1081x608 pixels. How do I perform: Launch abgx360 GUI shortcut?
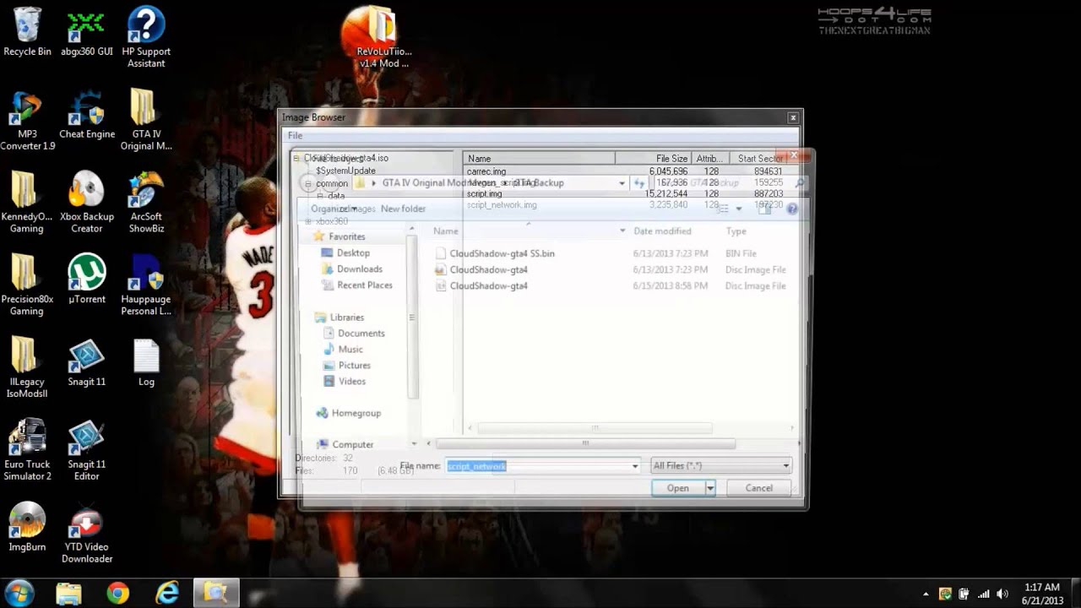pos(86,32)
